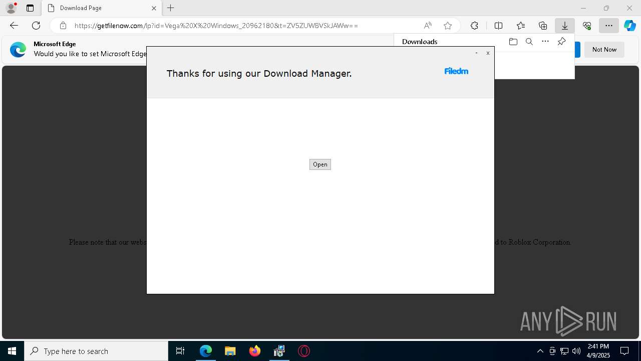This screenshot has width=641, height=361.
Task: View site information lock icon
Action: coord(63,26)
